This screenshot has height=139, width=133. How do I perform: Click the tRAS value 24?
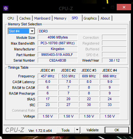[x=110, y=99]
